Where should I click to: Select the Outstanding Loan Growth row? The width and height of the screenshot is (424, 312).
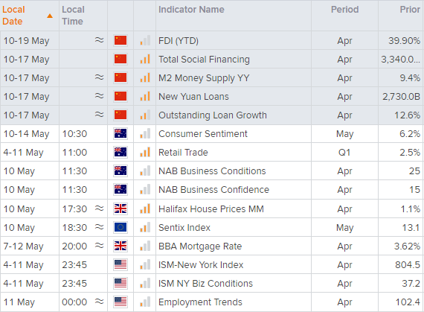point(212,115)
